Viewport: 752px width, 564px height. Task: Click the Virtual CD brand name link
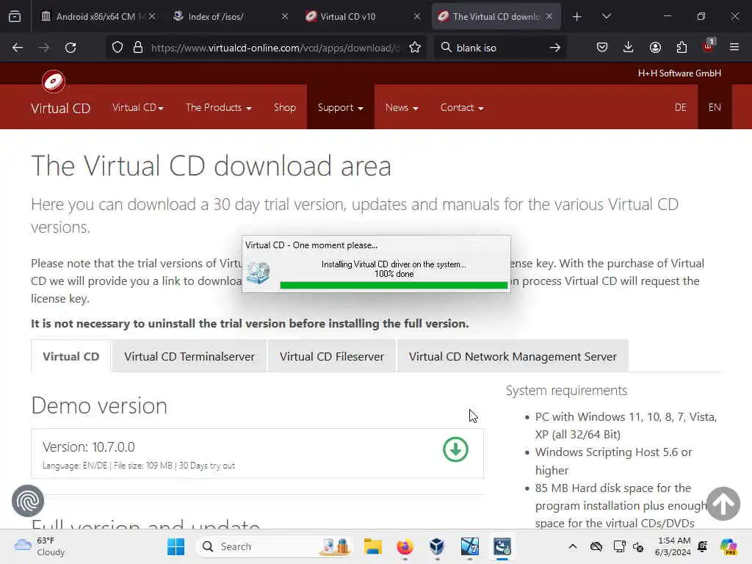click(60, 109)
